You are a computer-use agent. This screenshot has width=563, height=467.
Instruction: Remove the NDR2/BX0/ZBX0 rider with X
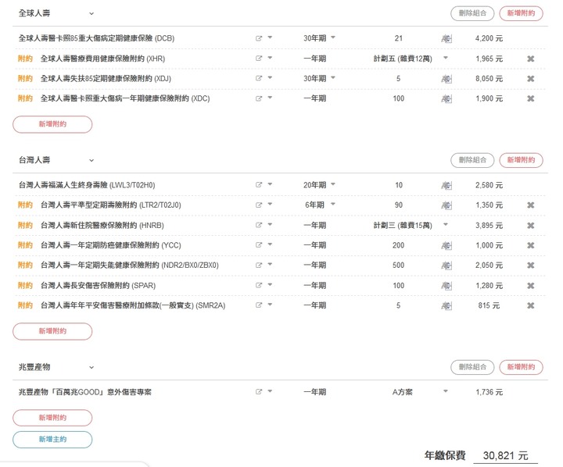(531, 266)
